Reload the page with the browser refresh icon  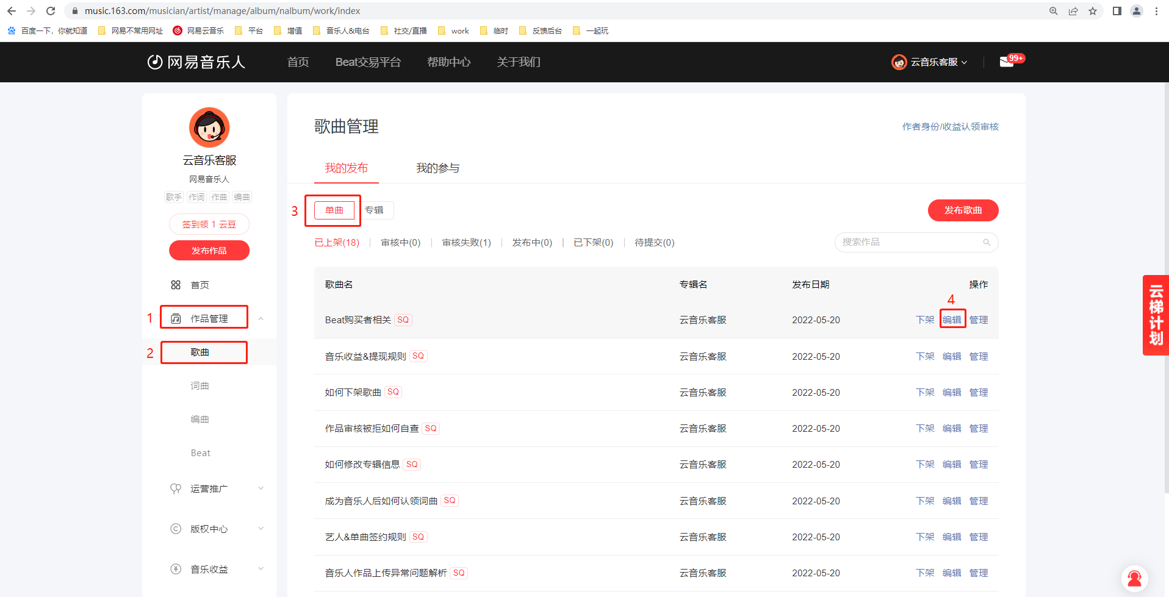click(x=51, y=11)
